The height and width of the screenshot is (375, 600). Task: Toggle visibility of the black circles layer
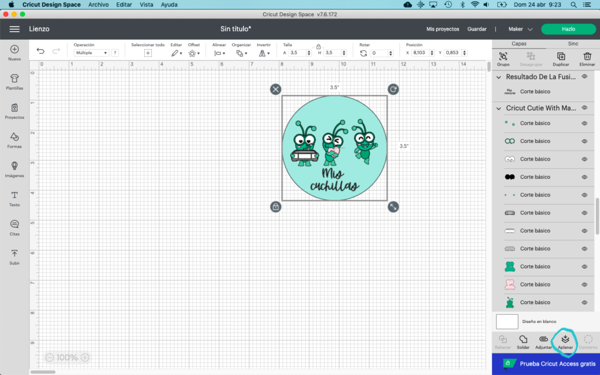click(x=584, y=177)
